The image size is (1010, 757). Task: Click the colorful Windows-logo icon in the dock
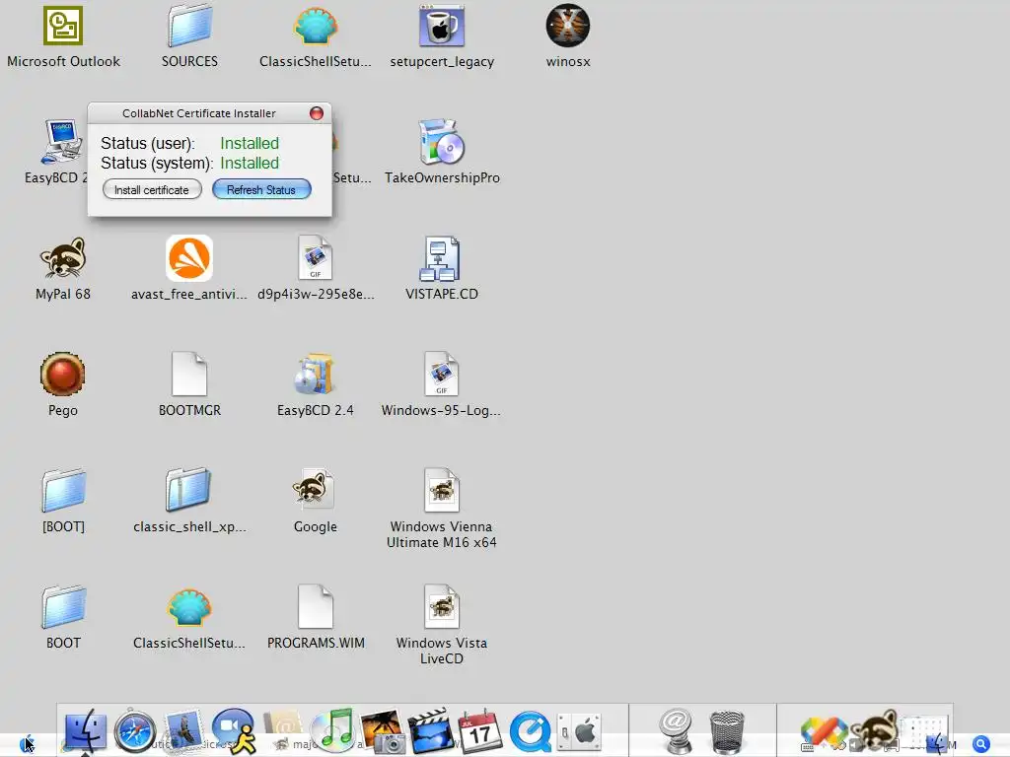coord(826,732)
